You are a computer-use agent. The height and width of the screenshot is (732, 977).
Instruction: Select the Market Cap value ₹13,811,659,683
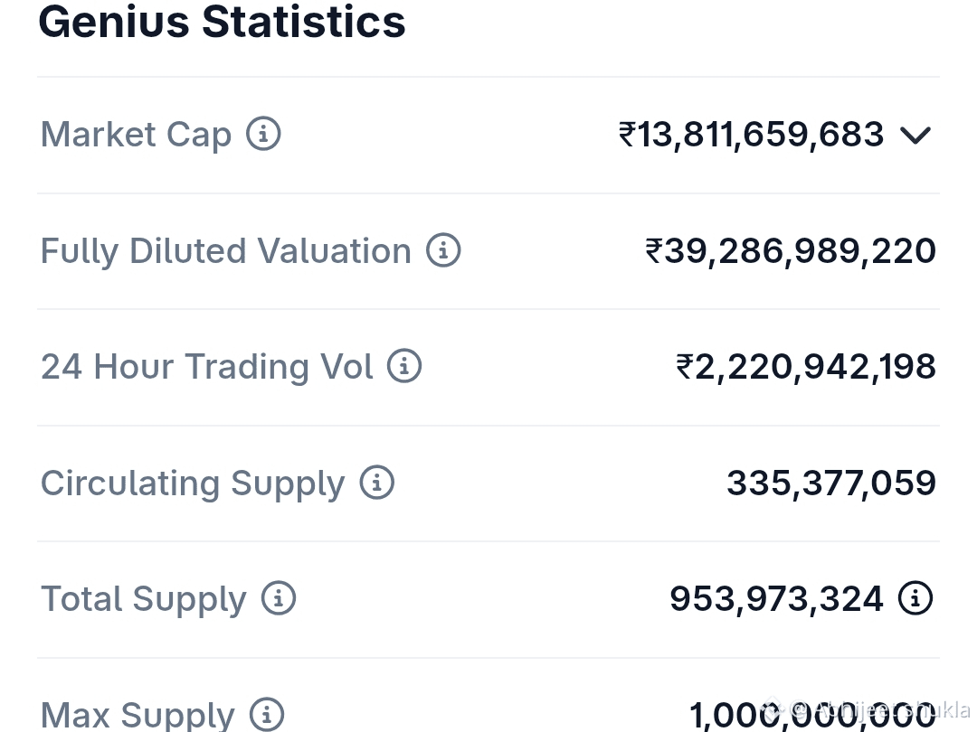coord(751,135)
